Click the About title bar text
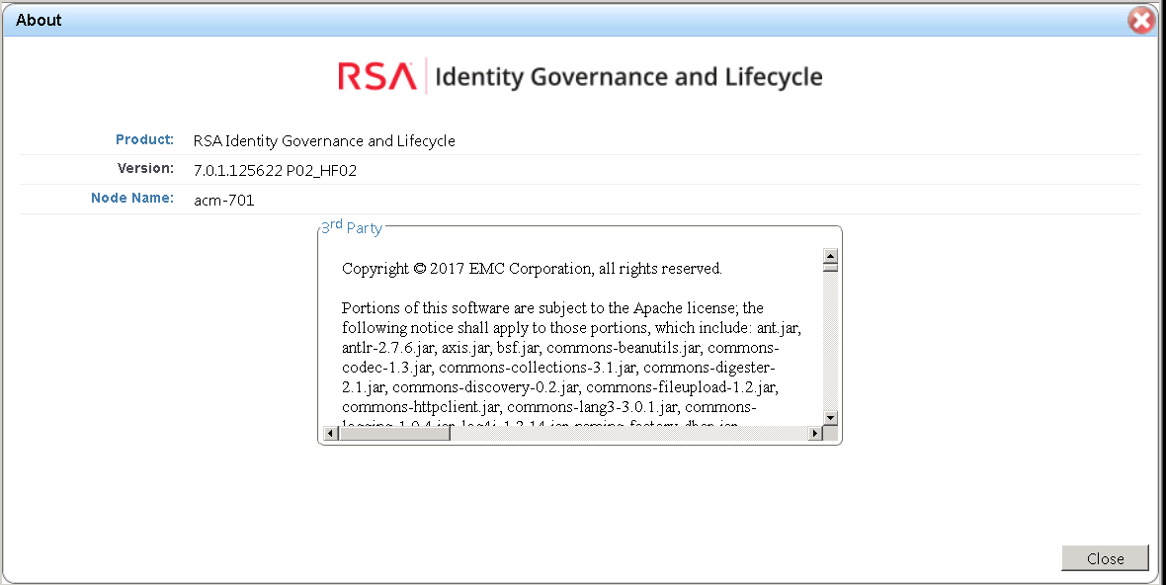This screenshot has width=1166, height=585. pyautogui.click(x=38, y=20)
